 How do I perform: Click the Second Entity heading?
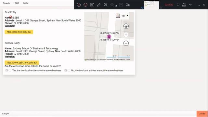pyautogui.click(x=12, y=43)
